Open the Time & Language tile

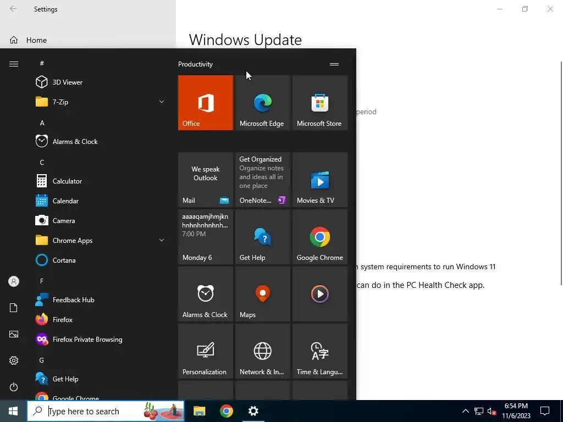point(320,351)
